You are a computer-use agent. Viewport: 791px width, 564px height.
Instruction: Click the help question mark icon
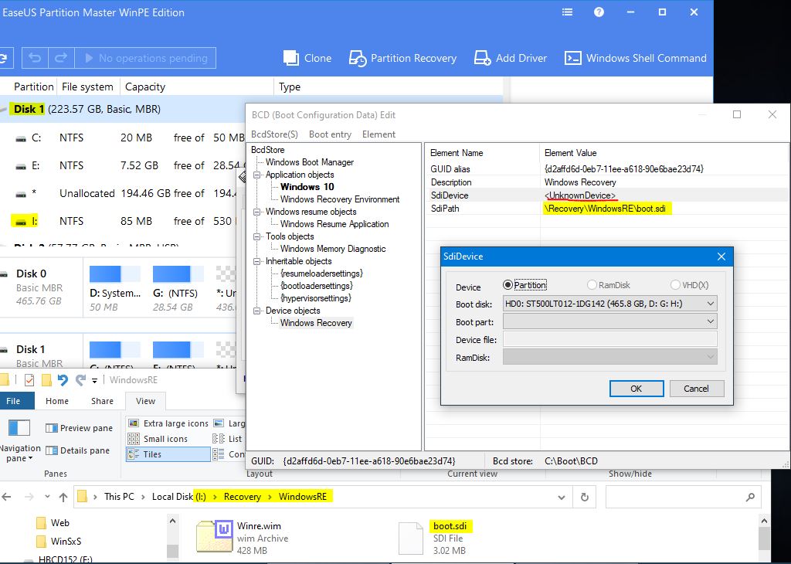click(x=599, y=12)
